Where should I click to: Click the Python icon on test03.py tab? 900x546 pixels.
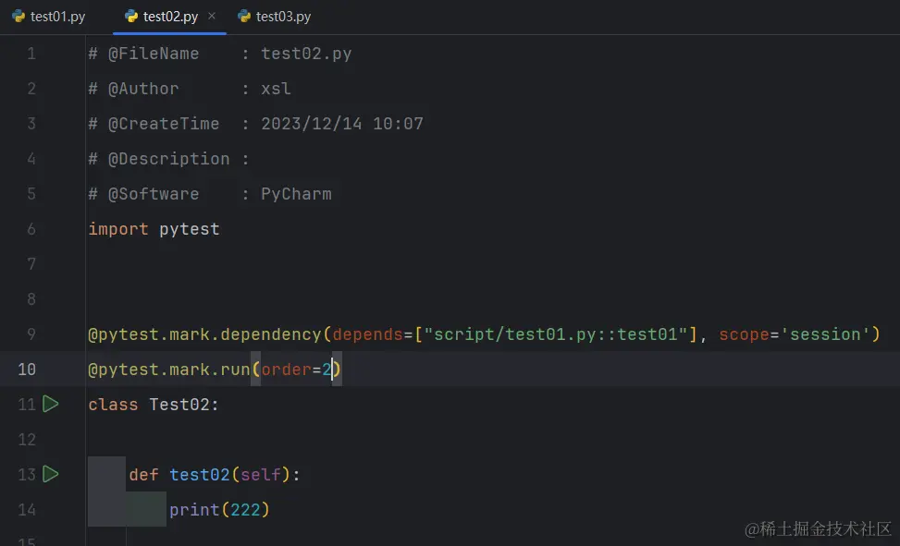(x=244, y=16)
